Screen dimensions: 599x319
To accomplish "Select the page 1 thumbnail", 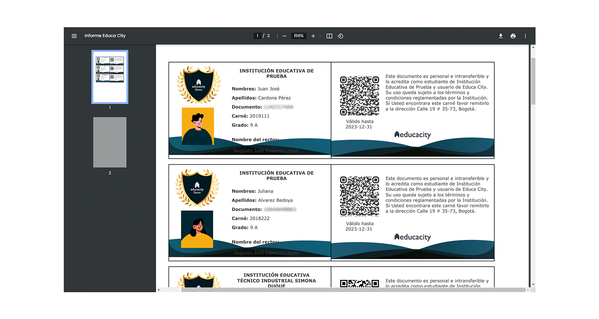I will [110, 77].
